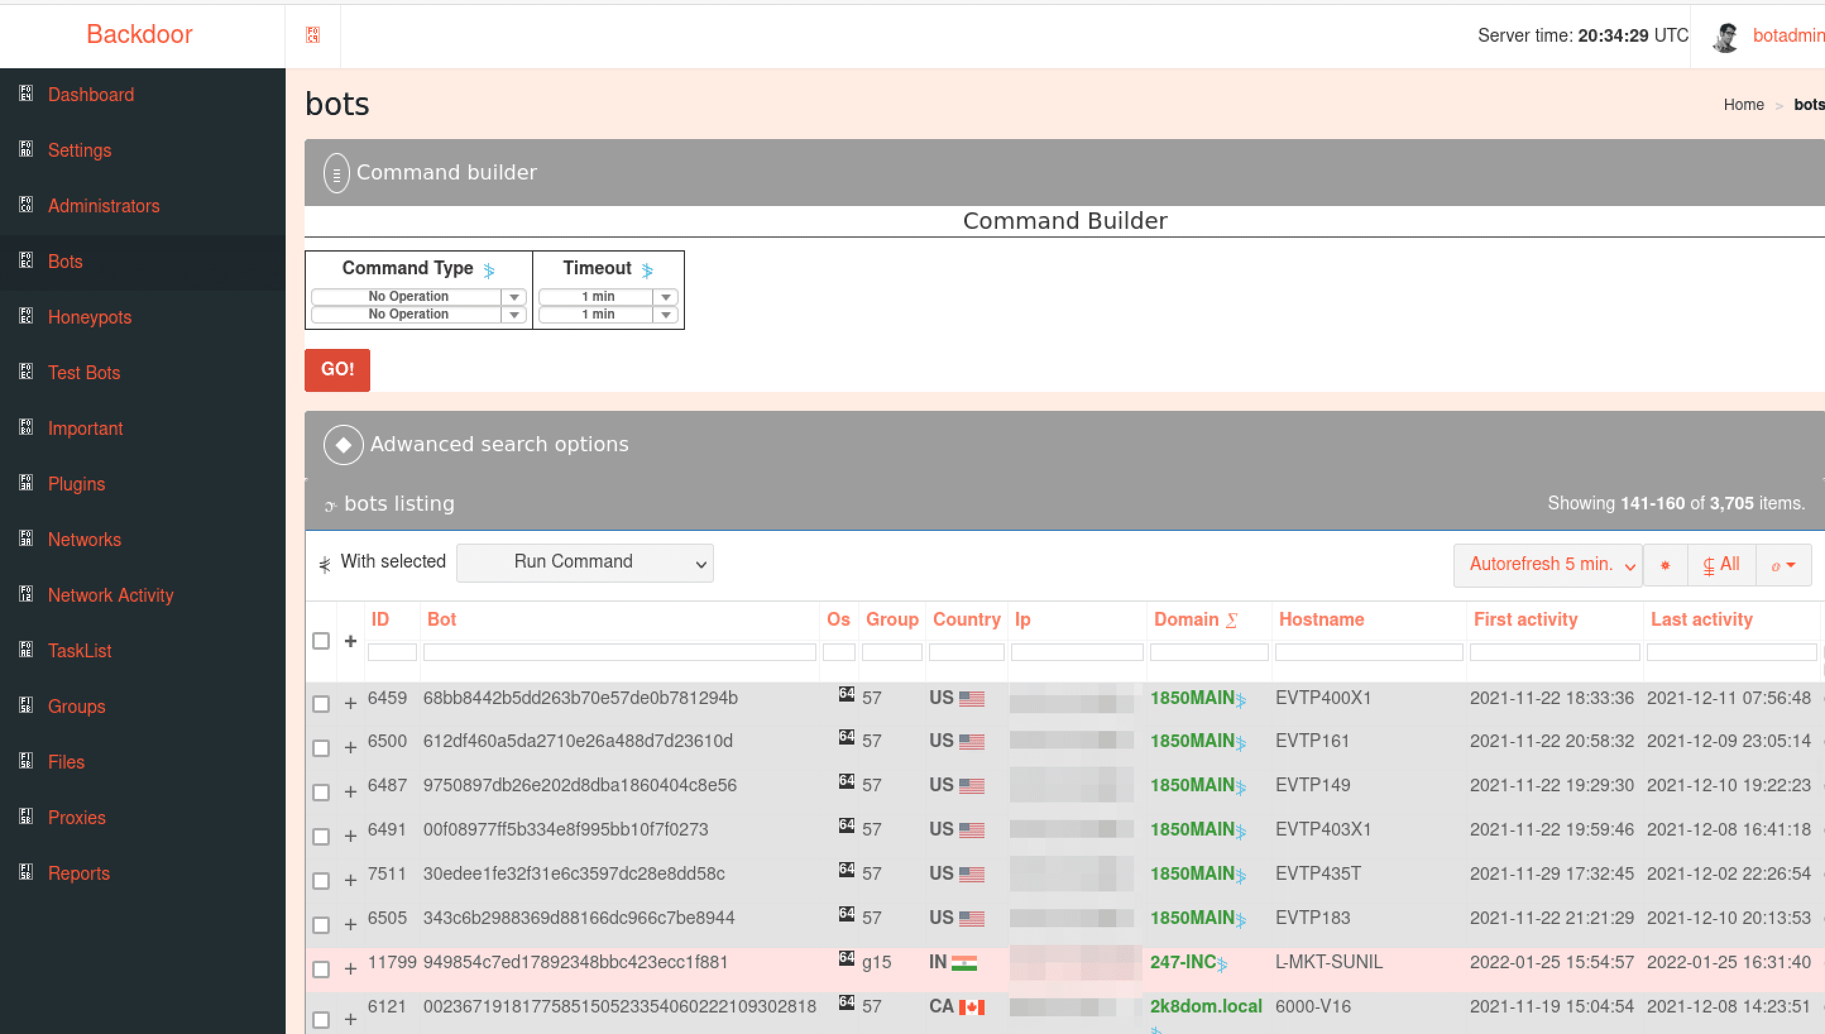
Task: Click the Canada flag in bot 6121 row
Action: point(971,1007)
